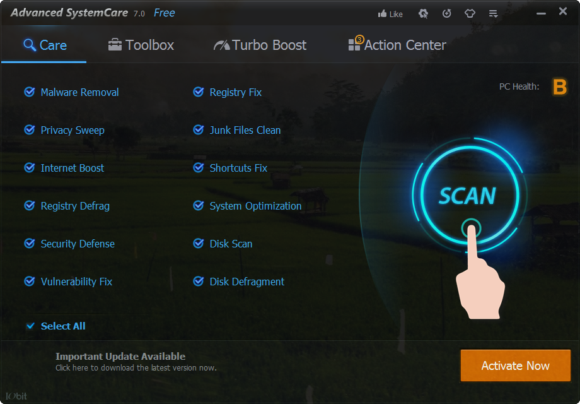
Task: Collapse the Select All list
Action: pyautogui.click(x=30, y=326)
